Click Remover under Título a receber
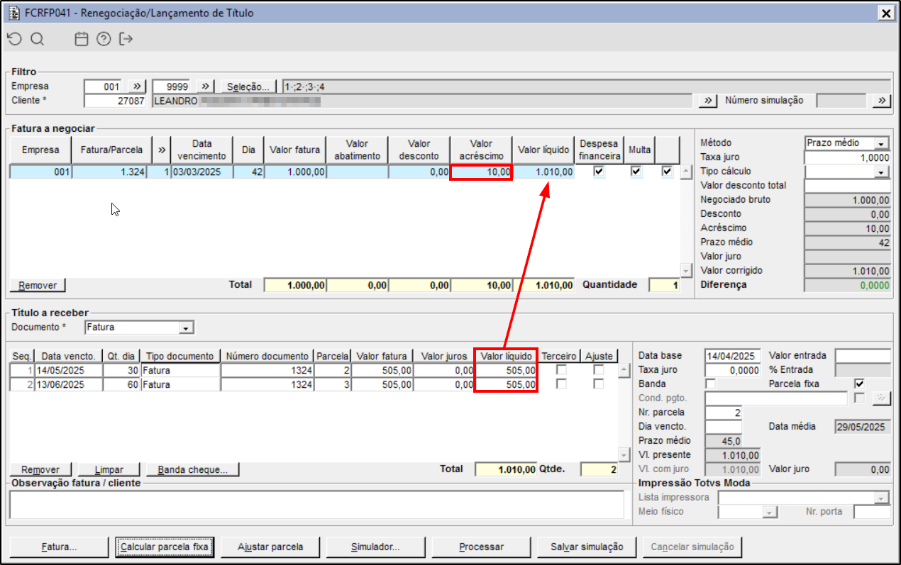 tap(40, 469)
